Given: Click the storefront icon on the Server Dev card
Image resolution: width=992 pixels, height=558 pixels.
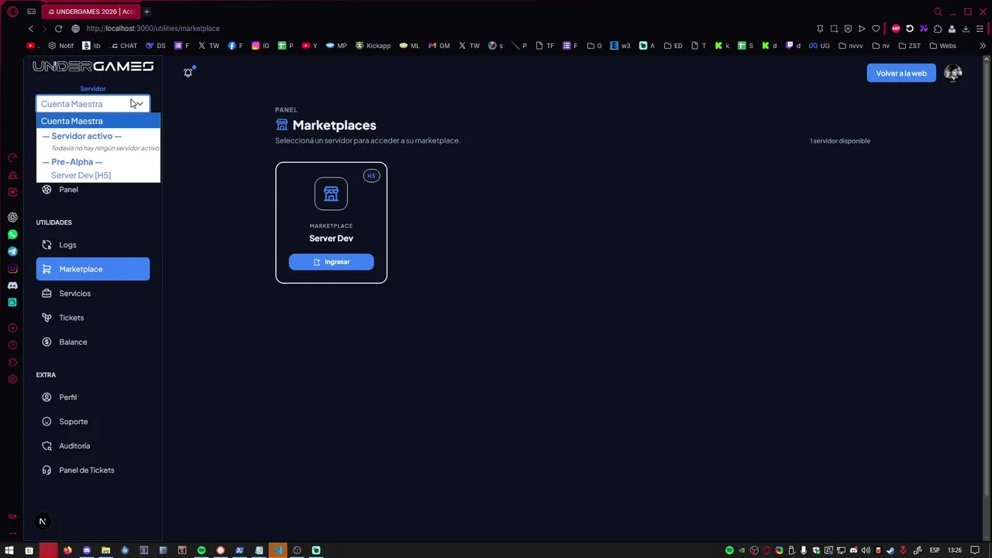Looking at the screenshot, I should point(331,194).
